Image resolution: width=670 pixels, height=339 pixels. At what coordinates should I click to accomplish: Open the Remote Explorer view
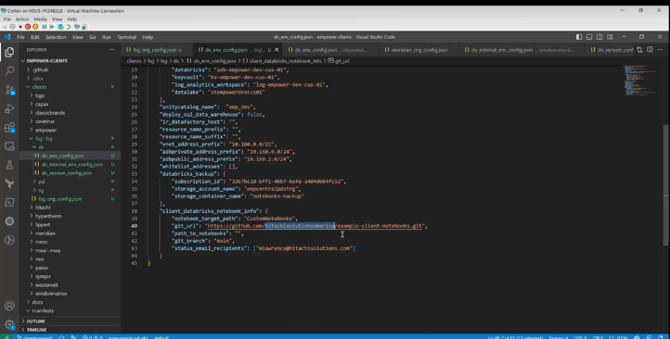click(x=9, y=146)
